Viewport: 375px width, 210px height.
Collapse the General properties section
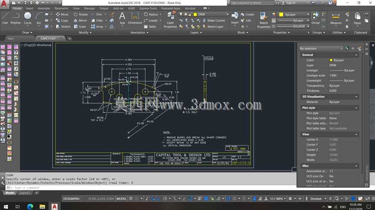[356, 55]
